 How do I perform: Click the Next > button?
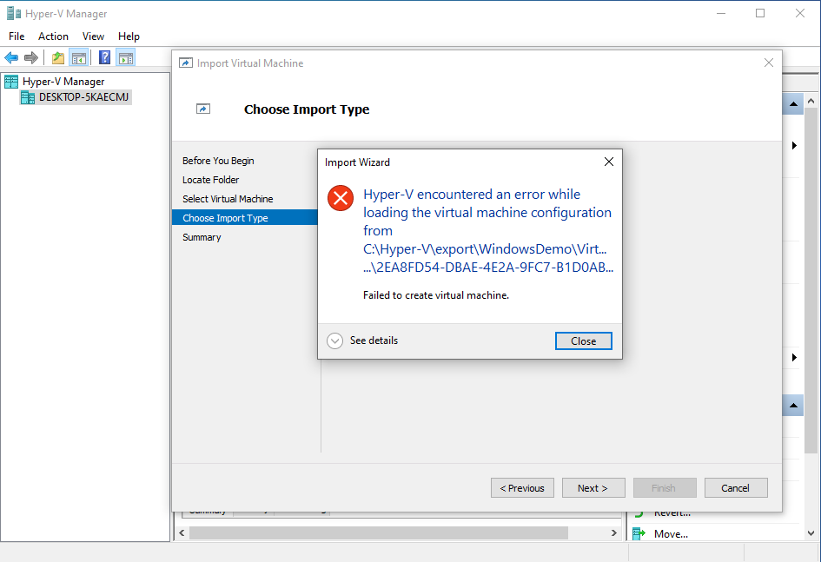pyautogui.click(x=593, y=487)
